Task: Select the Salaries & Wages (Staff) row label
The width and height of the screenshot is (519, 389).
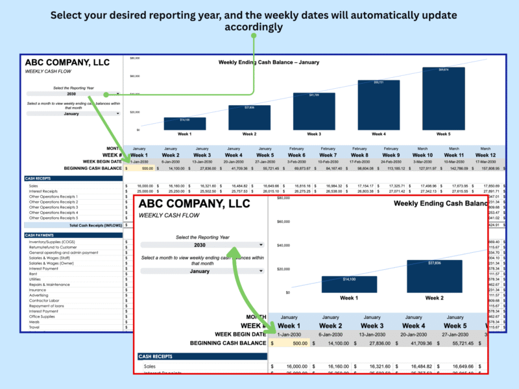Action: pyautogui.click(x=49, y=257)
